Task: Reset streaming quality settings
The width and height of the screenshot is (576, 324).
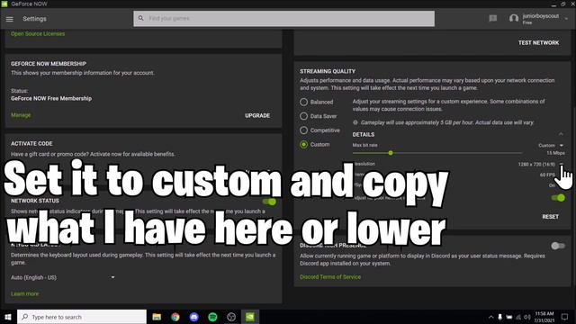Action: pyautogui.click(x=550, y=217)
